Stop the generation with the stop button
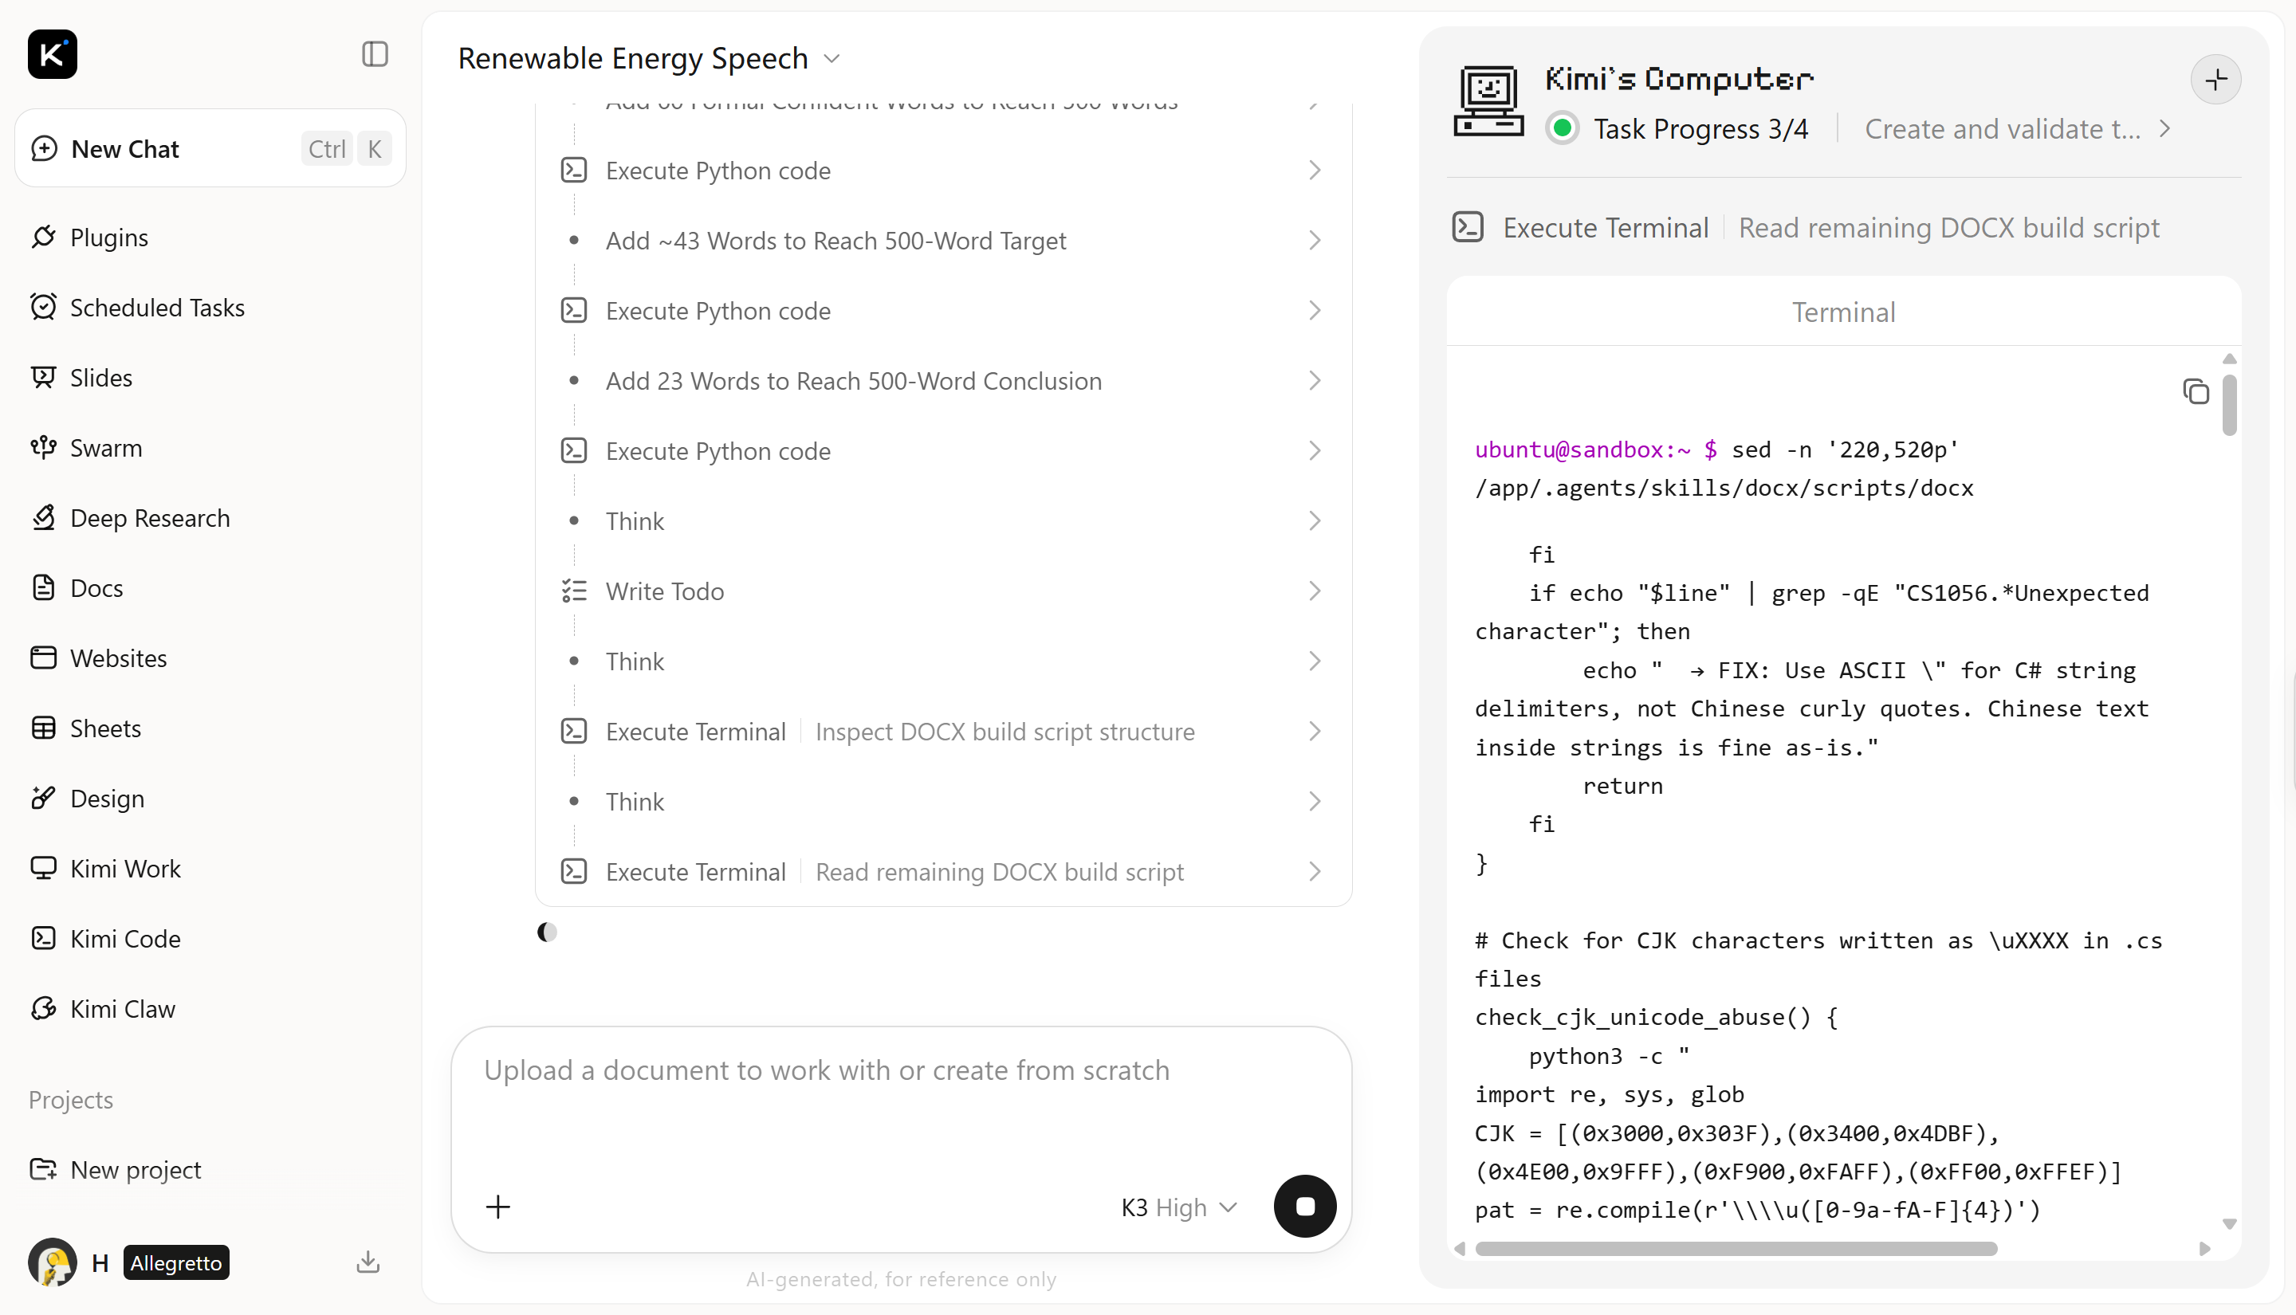 [x=1304, y=1207]
